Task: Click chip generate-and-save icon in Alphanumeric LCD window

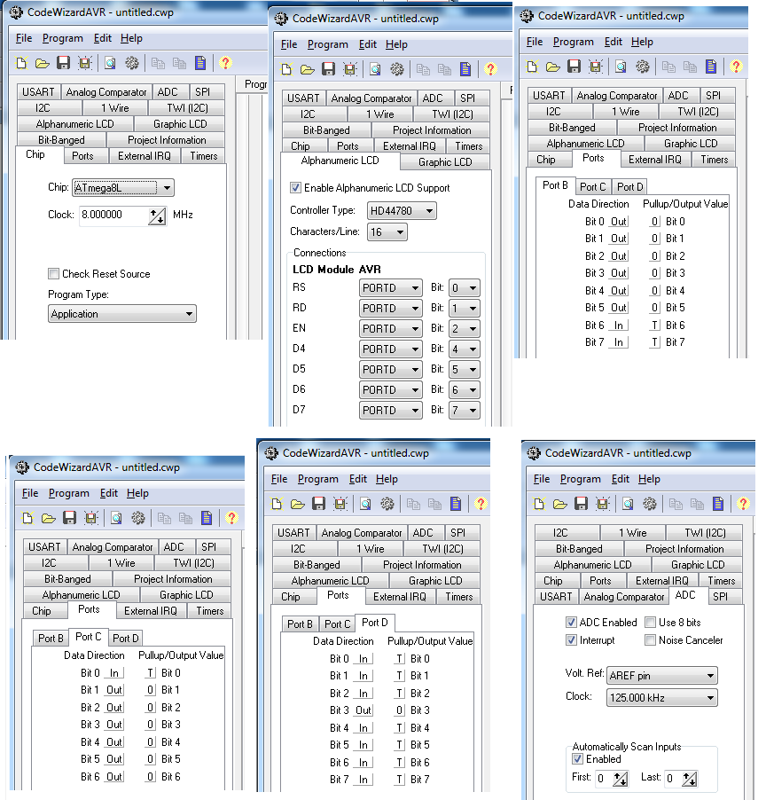Action: click(350, 69)
